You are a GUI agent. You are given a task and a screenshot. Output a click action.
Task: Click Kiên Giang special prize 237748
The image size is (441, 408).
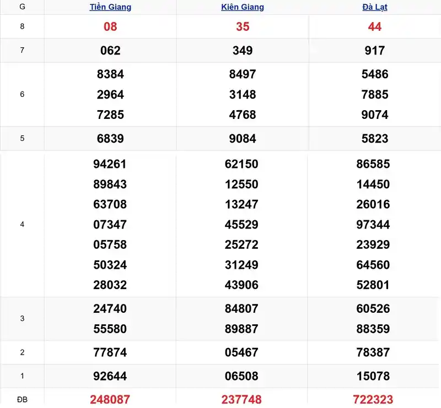(x=241, y=399)
